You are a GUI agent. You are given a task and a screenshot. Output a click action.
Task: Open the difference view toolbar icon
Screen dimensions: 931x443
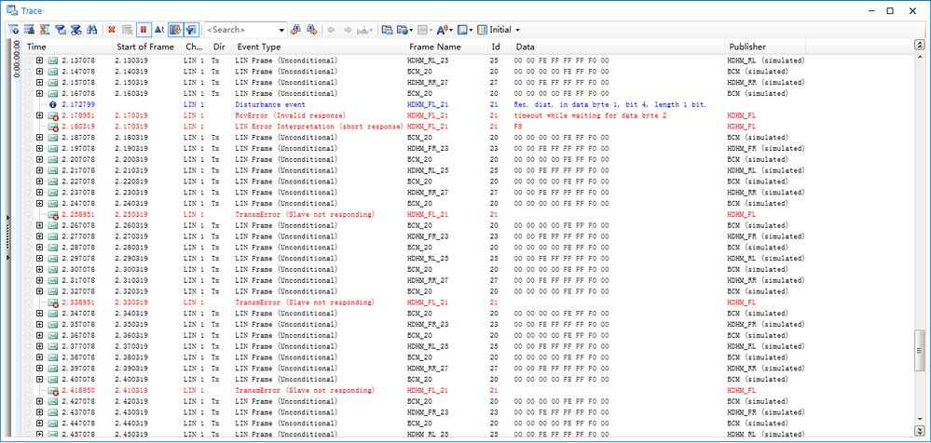coord(45,29)
